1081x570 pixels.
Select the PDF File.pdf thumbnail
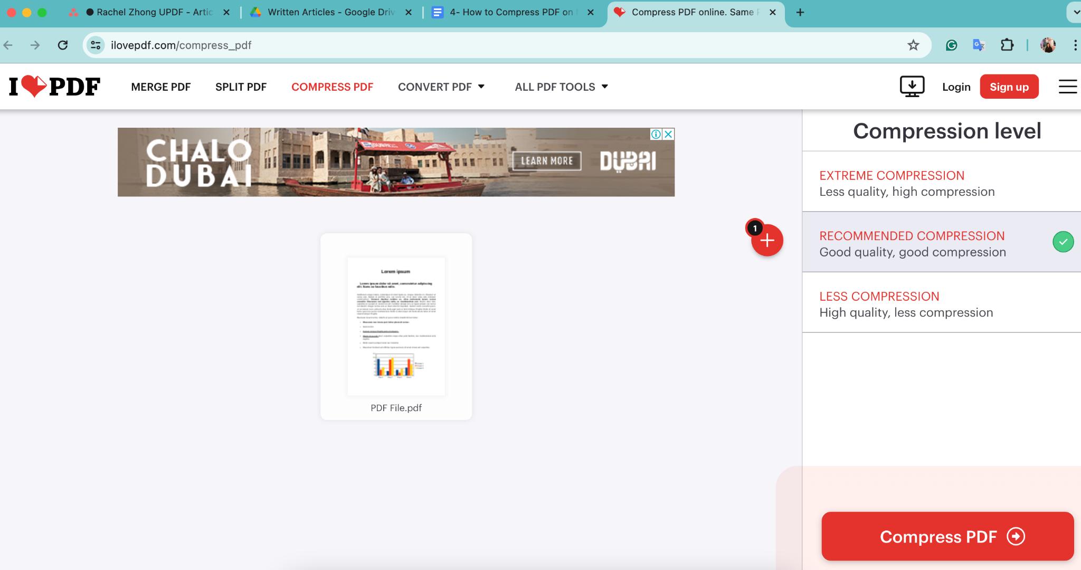pos(395,326)
